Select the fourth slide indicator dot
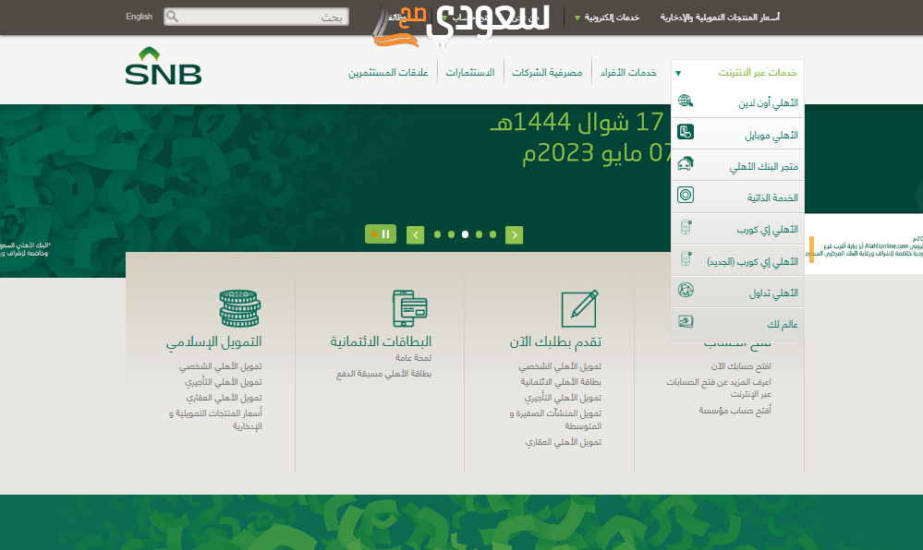The height and width of the screenshot is (550, 923). point(480,234)
